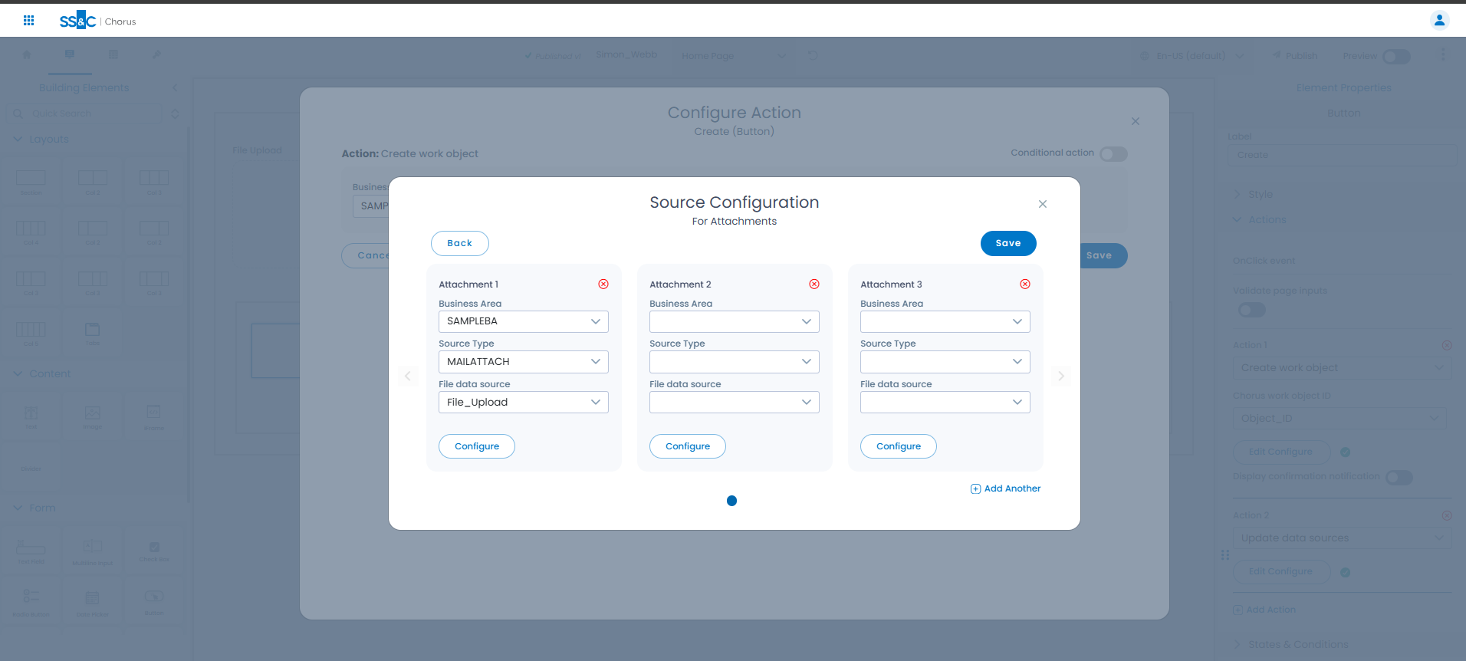Toggle Validate page inputs switch
The image size is (1466, 661).
coord(1252,310)
